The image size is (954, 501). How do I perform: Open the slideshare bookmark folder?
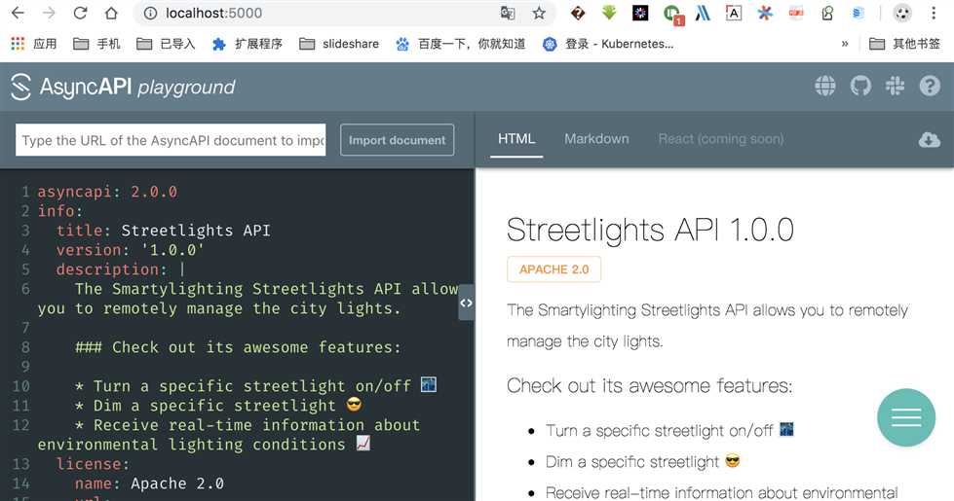pyautogui.click(x=339, y=44)
